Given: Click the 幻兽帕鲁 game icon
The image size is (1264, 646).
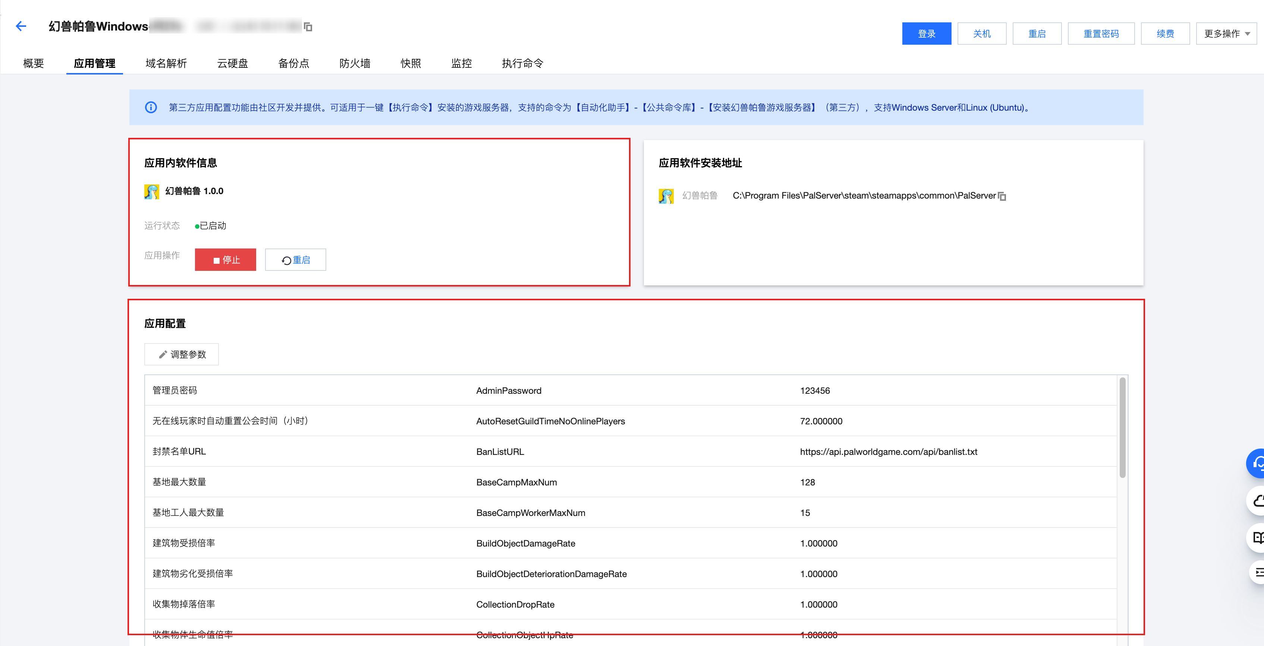Looking at the screenshot, I should point(151,191).
